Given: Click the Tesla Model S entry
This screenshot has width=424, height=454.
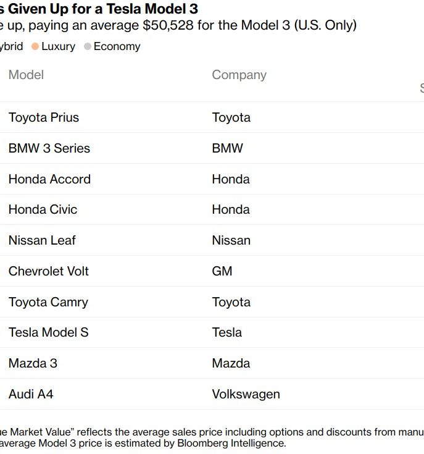Looking at the screenshot, I should (48, 332).
